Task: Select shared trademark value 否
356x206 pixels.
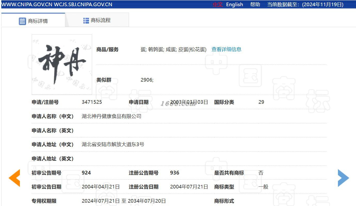Action: click(x=261, y=173)
